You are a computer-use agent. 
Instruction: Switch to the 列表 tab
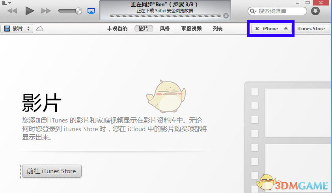(218, 29)
